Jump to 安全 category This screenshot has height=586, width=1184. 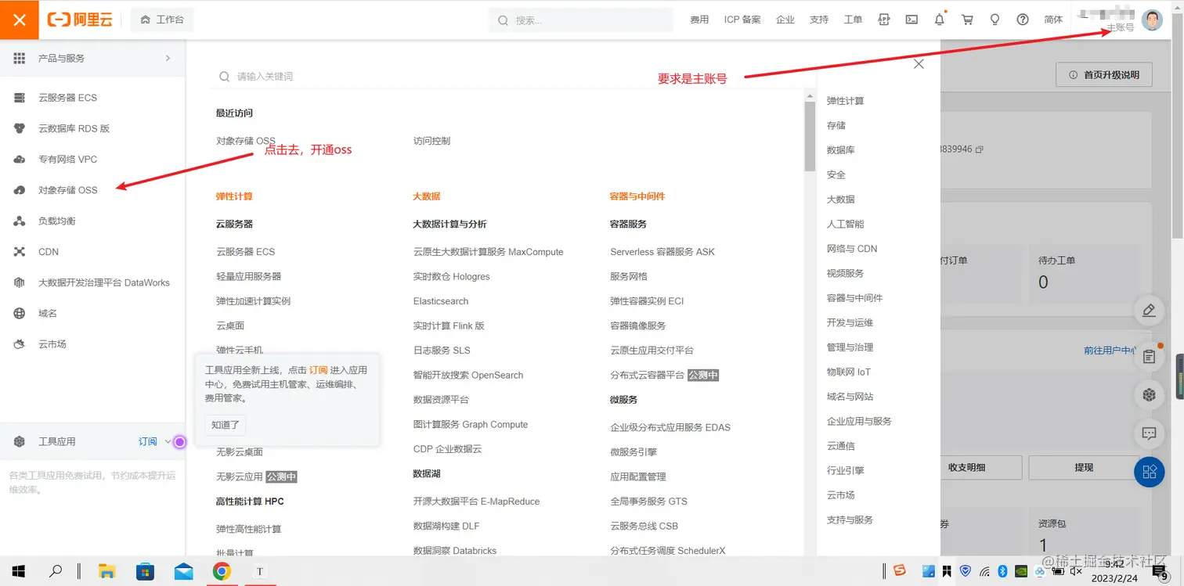(836, 174)
